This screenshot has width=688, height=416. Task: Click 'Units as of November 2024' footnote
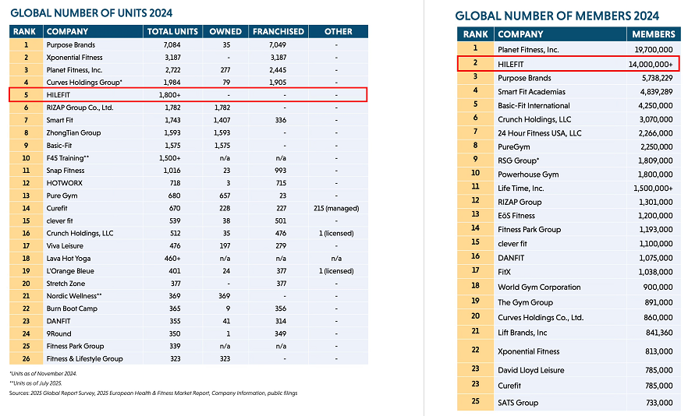[43, 374]
